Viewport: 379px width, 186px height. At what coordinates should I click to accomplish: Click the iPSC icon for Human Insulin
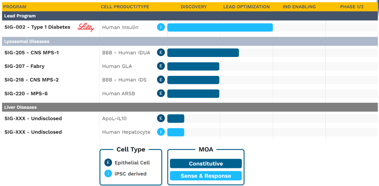pos(161,27)
